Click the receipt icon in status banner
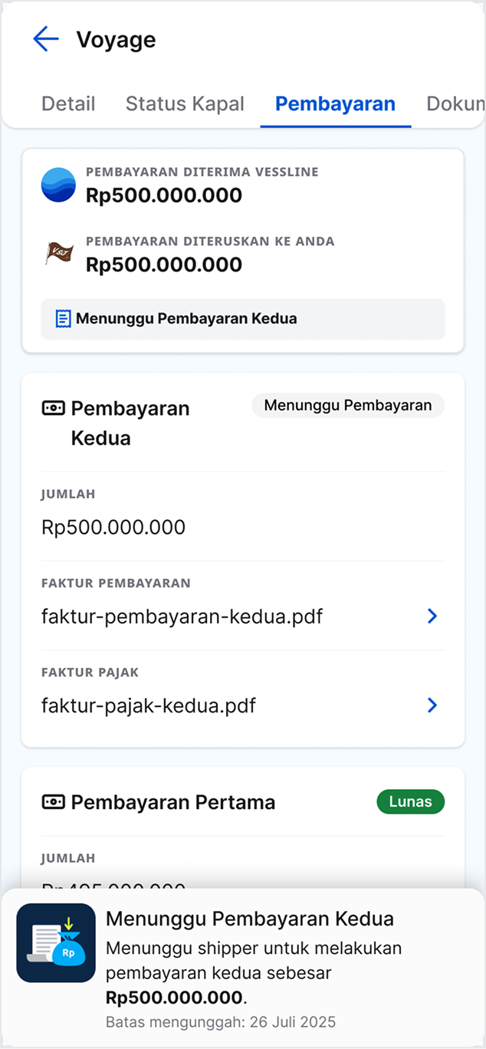This screenshot has width=486, height=1049. [x=63, y=318]
